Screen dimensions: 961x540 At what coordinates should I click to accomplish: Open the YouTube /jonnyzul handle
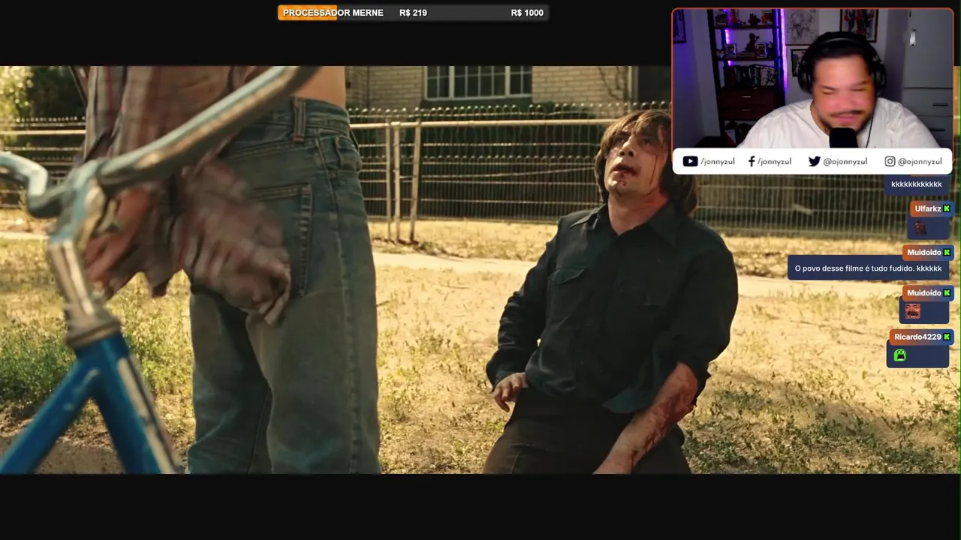coord(717,161)
